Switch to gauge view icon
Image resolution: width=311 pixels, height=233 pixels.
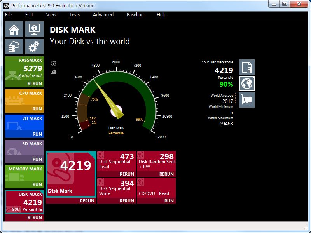[54, 63]
